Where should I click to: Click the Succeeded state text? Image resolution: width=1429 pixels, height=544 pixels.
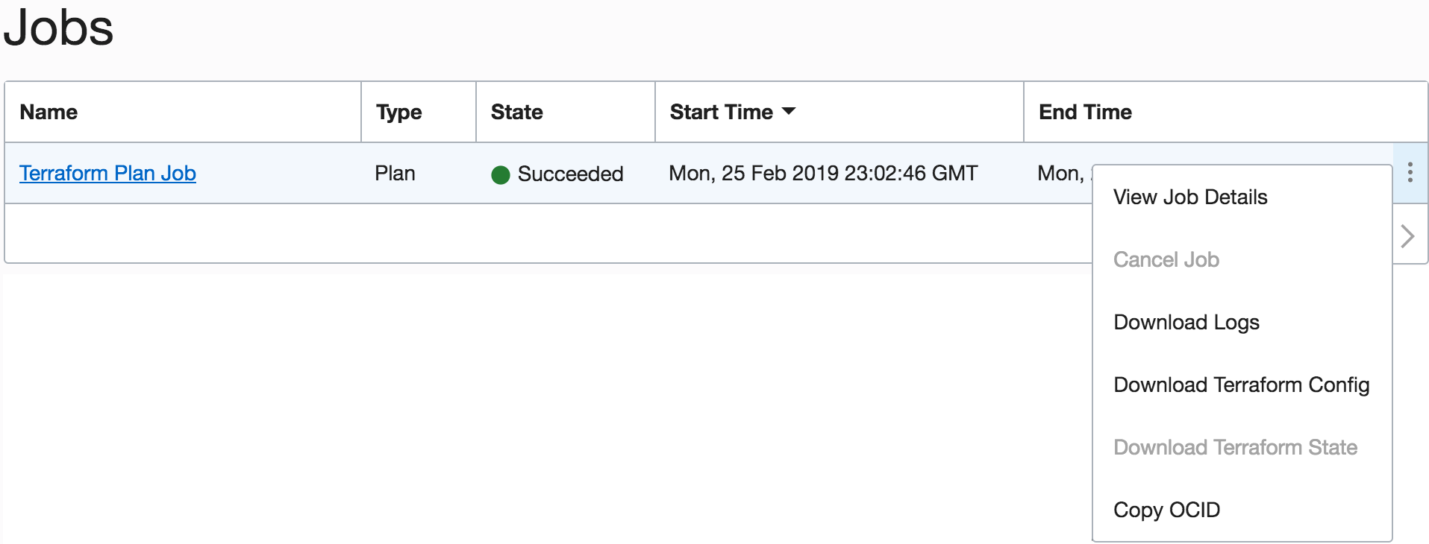click(x=570, y=174)
